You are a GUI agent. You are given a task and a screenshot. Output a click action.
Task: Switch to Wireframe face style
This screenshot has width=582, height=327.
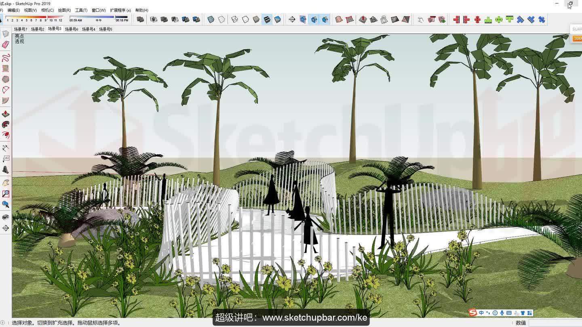coord(234,19)
